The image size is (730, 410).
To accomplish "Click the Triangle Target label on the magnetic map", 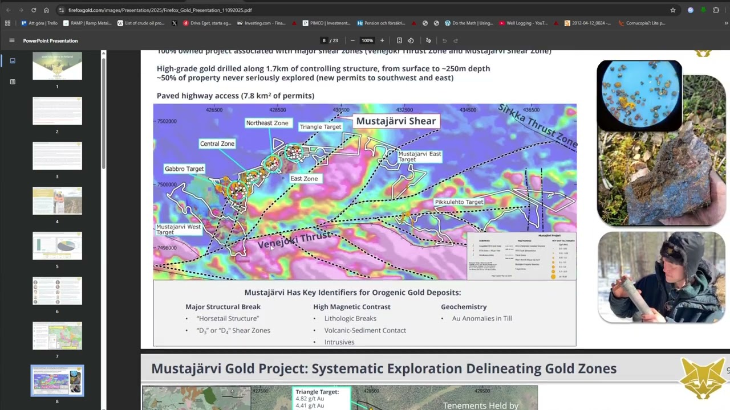I will 321,127.
